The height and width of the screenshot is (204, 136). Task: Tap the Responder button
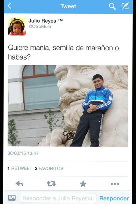(114, 198)
